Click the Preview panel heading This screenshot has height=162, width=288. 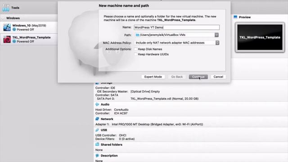[x=245, y=17]
